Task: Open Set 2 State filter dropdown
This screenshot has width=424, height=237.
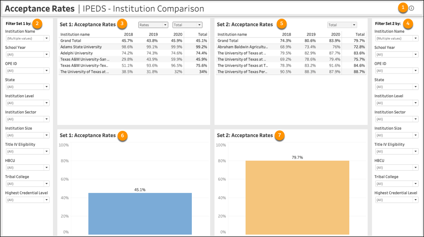Action: (x=397, y=87)
